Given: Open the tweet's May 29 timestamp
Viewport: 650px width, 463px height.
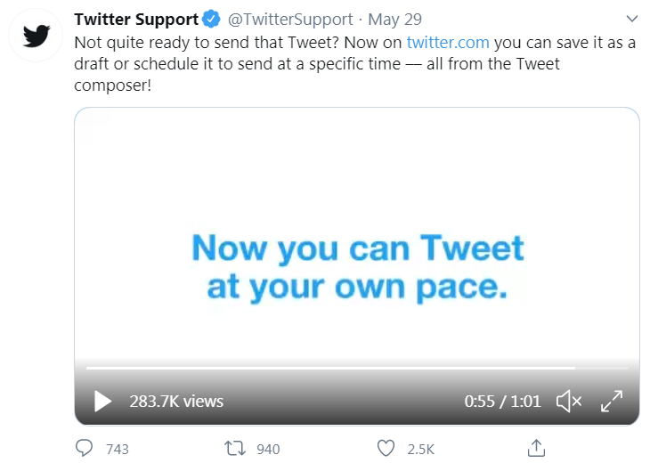Looking at the screenshot, I should (394, 19).
